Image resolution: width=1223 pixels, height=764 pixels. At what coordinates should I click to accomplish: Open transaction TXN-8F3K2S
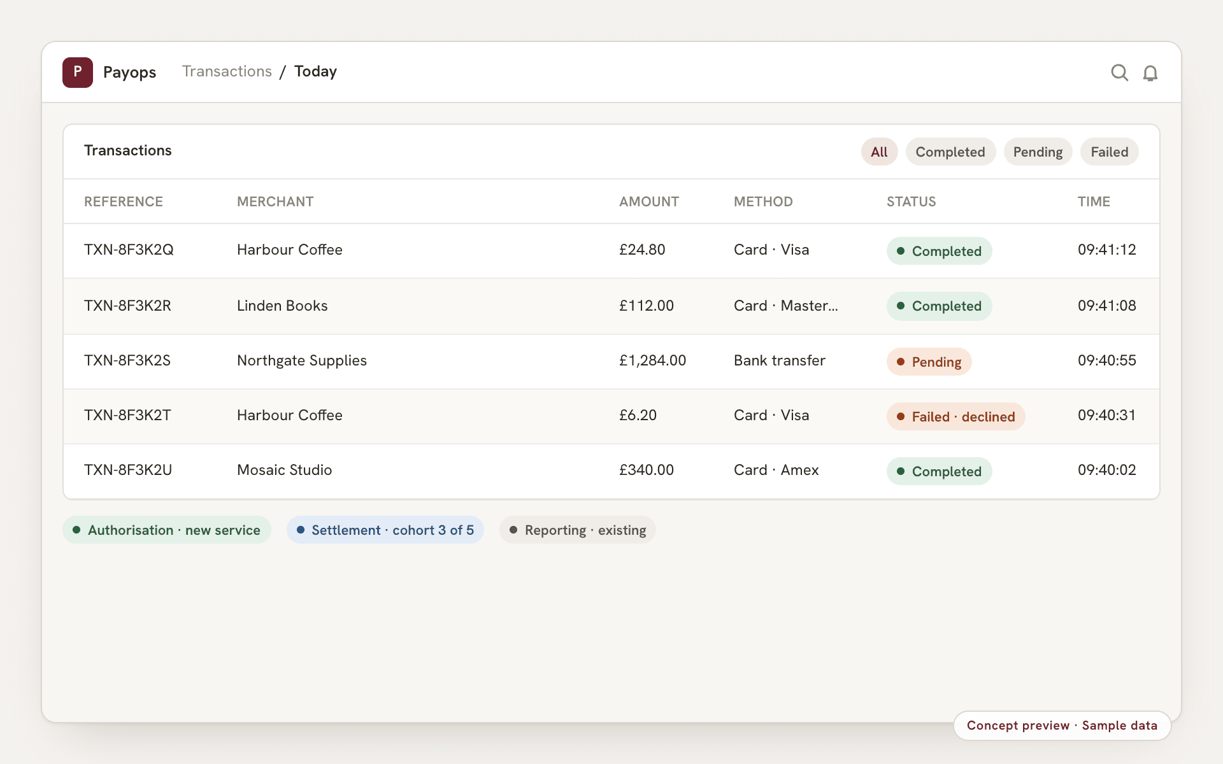127,360
